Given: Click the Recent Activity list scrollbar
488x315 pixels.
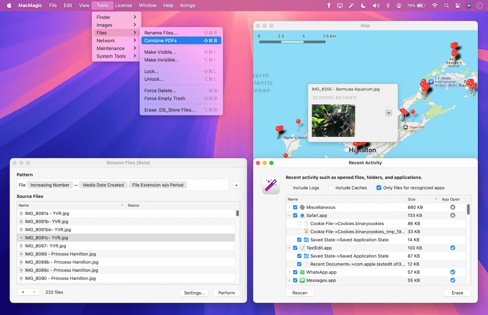Looking at the screenshot, I should point(468,209).
